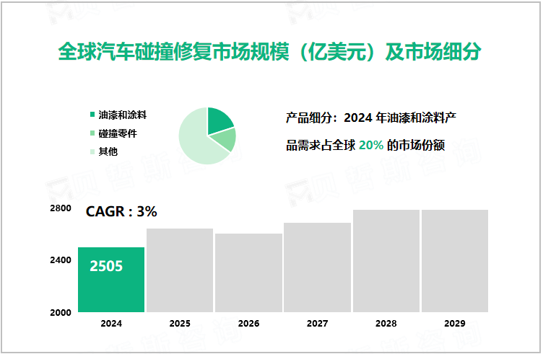
Task: Click the 2800 axis label
Action: [60, 208]
